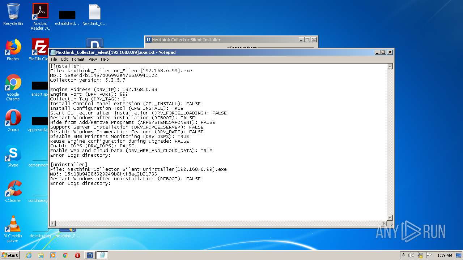Click Notepad vertical scrollbar up arrow

[390, 66]
